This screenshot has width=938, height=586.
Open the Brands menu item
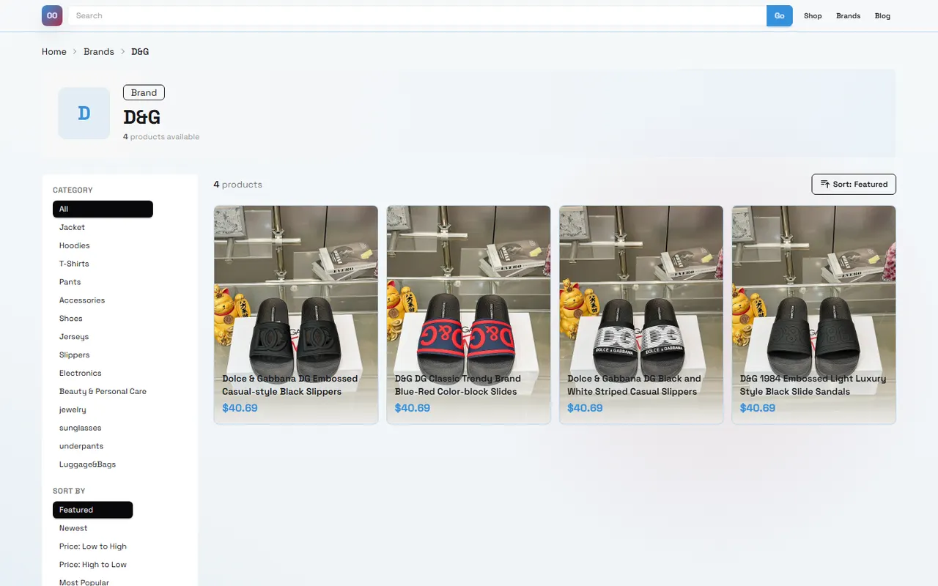pos(849,15)
